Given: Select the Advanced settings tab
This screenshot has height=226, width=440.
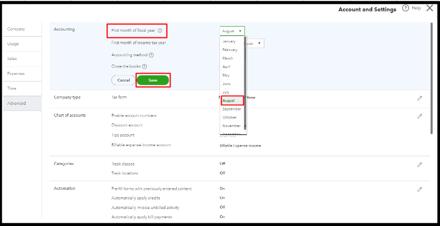Looking at the screenshot, I should (22, 103).
